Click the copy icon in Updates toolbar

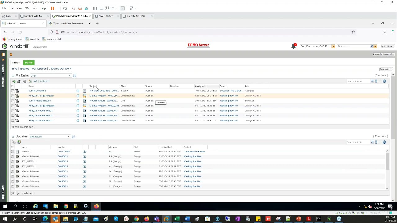[x=14, y=142]
